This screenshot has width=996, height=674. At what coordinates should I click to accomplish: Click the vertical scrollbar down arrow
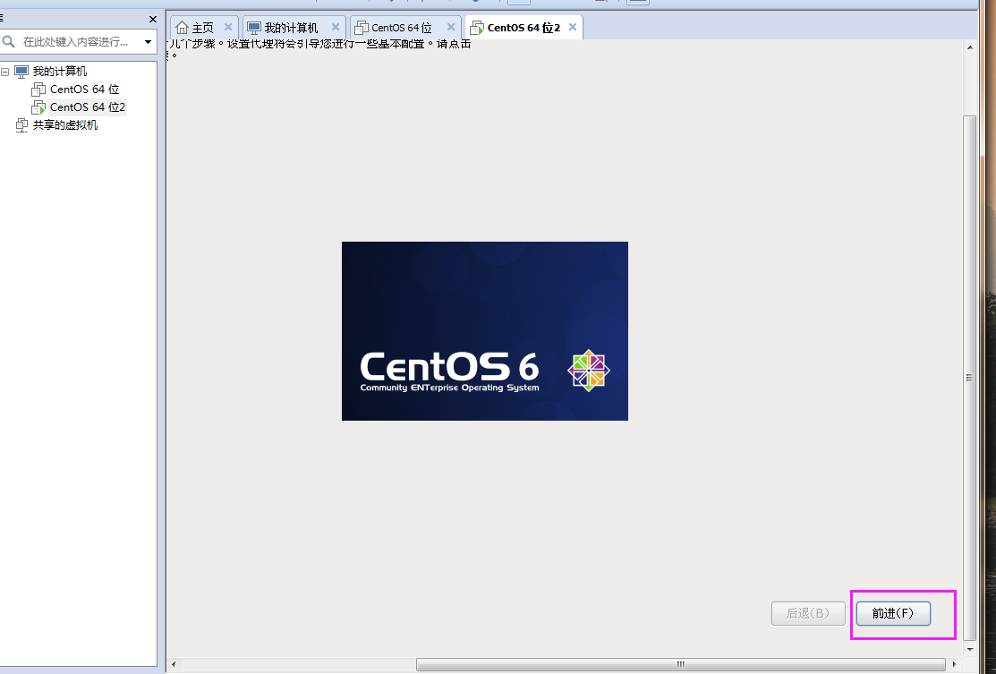[x=969, y=646]
